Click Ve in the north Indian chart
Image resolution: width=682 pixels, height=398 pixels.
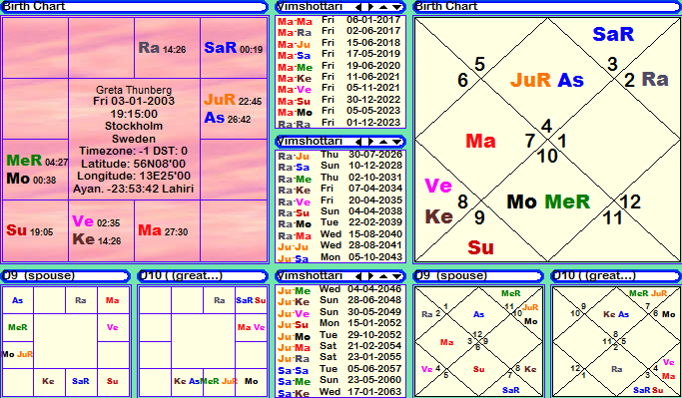tap(438, 186)
